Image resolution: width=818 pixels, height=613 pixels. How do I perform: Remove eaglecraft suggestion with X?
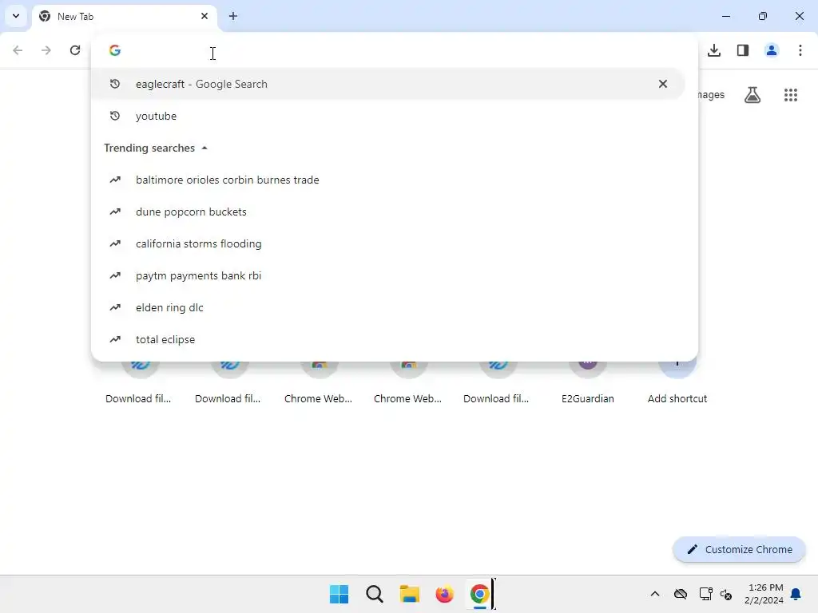[662, 84]
